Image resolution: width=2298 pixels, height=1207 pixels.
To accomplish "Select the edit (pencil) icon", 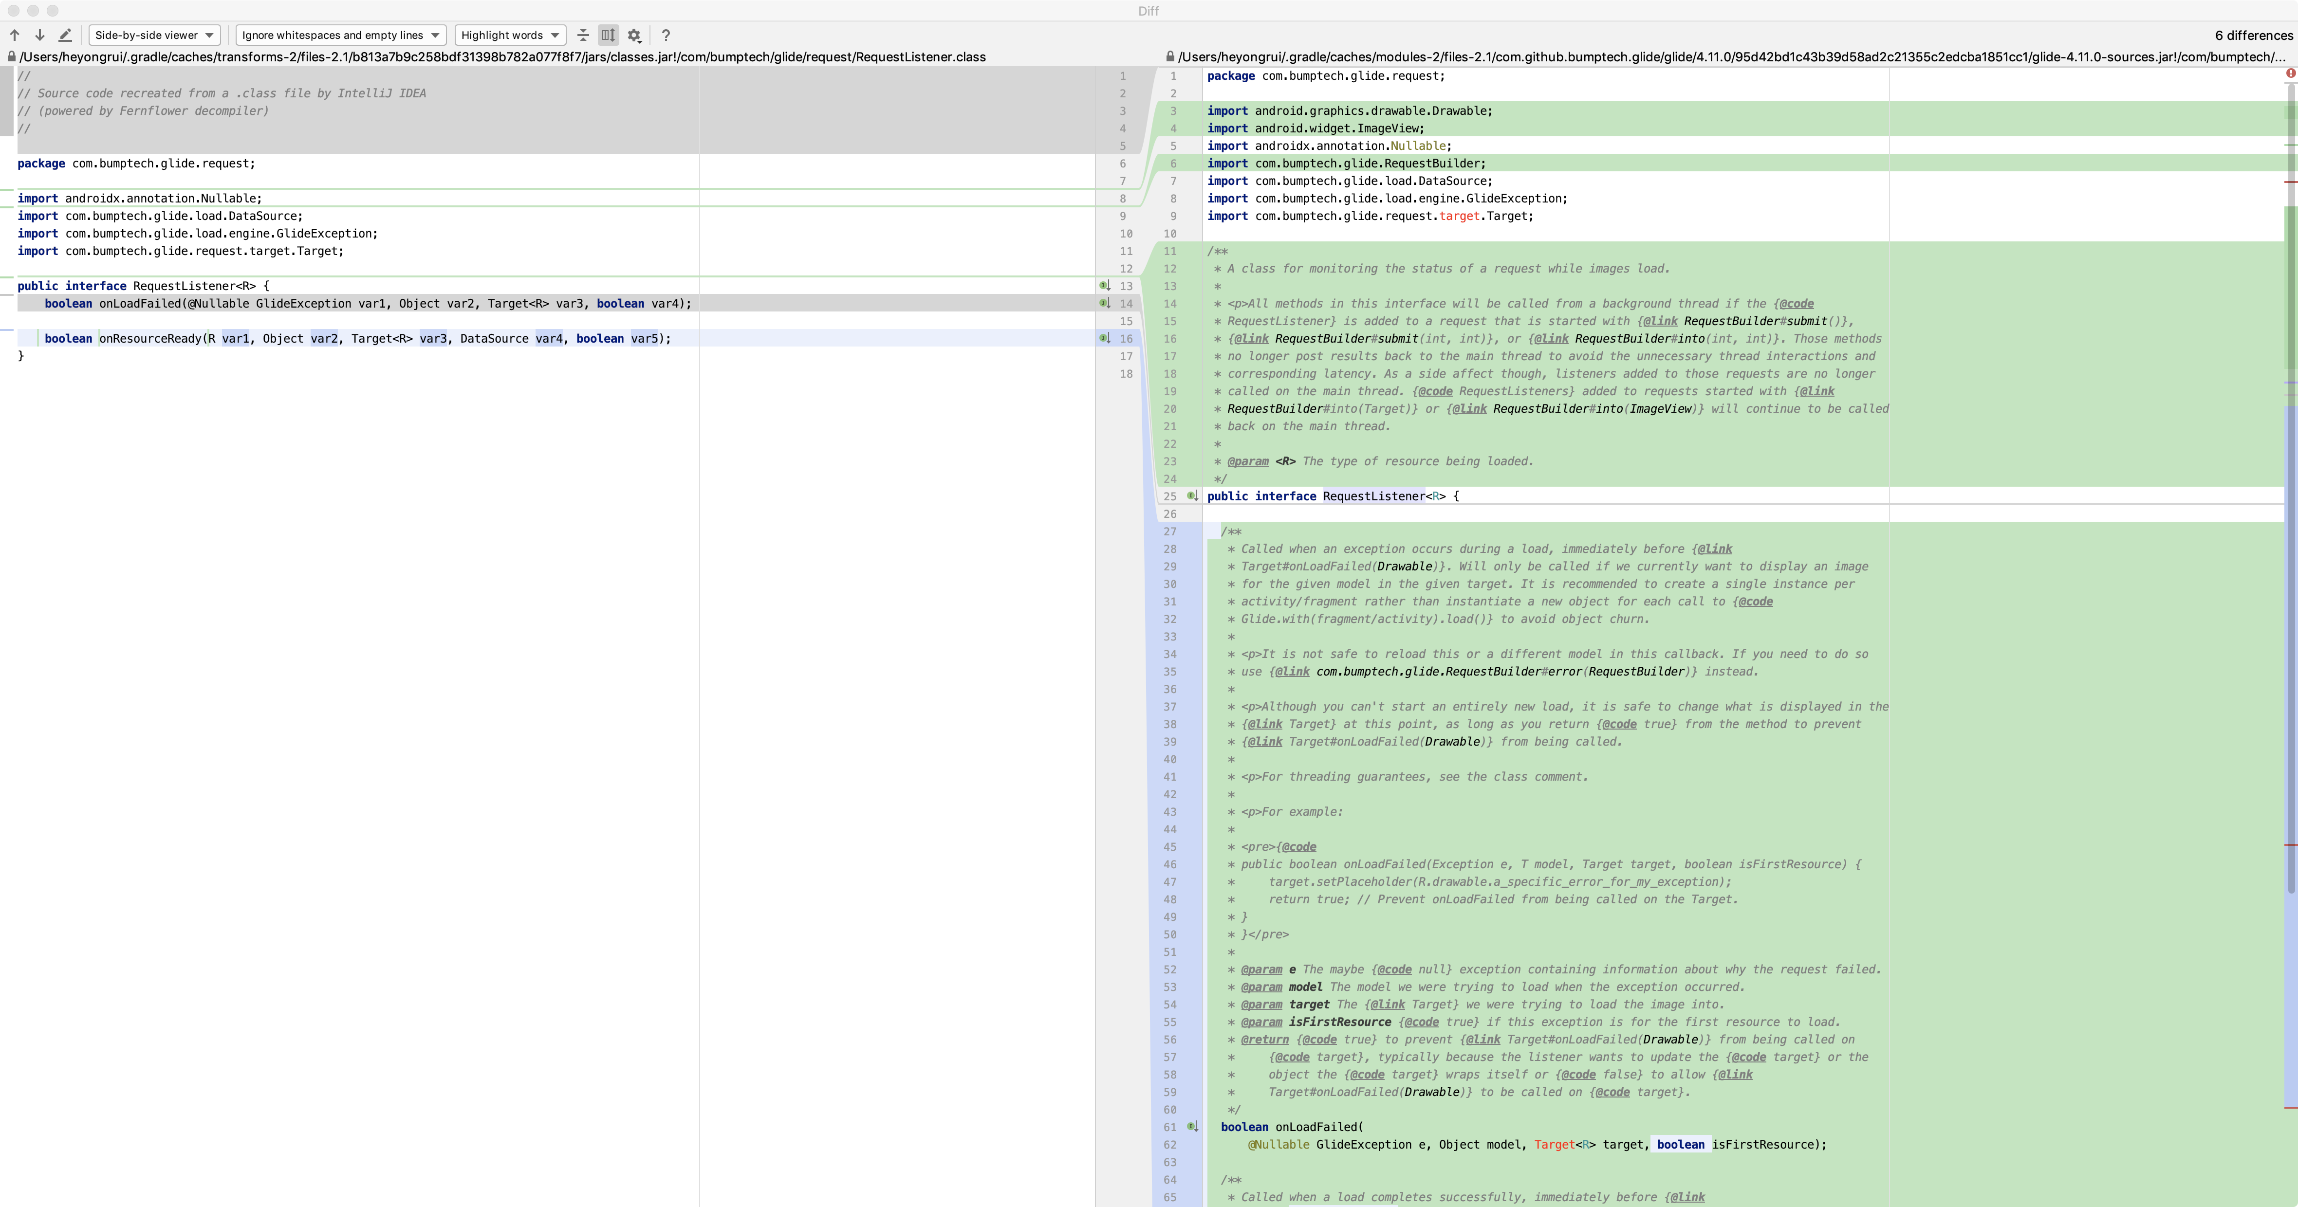I will pyautogui.click(x=65, y=35).
